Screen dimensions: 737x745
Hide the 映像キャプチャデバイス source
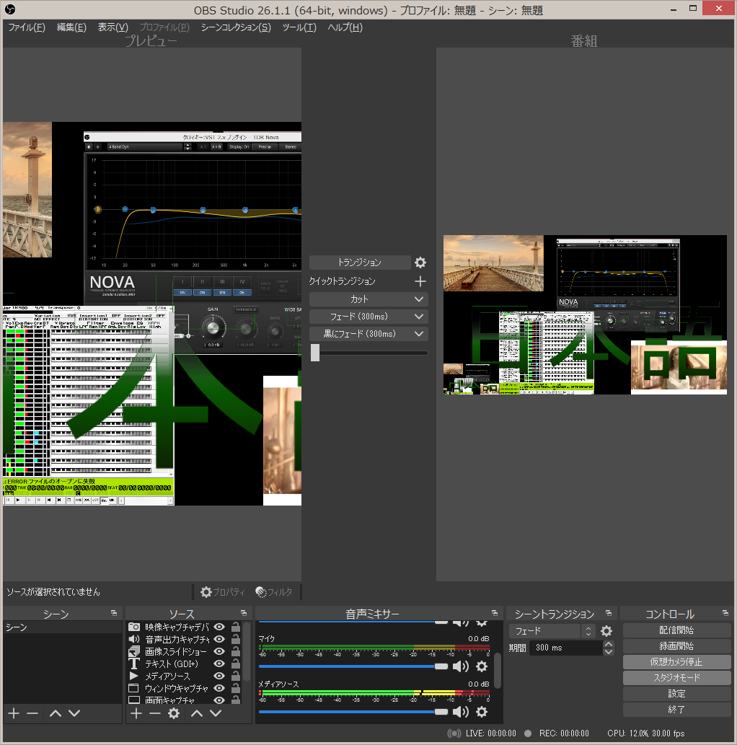pos(219,627)
